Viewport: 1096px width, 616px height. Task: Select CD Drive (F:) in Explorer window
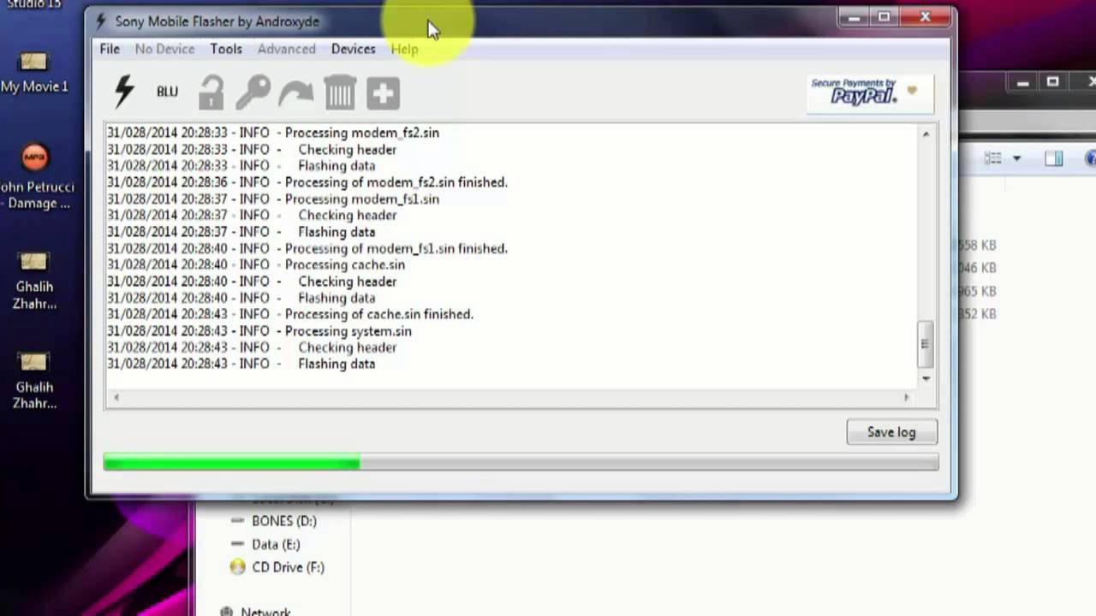(277, 567)
